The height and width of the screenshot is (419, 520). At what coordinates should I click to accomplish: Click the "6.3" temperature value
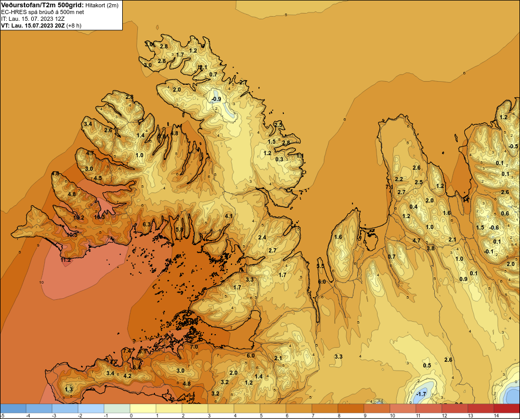(147, 224)
